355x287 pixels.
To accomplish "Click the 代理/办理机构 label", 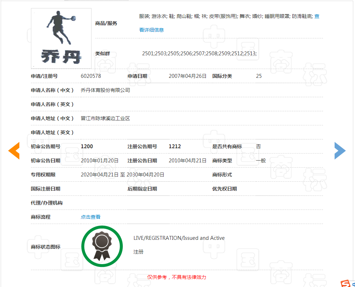I will pos(47,203).
